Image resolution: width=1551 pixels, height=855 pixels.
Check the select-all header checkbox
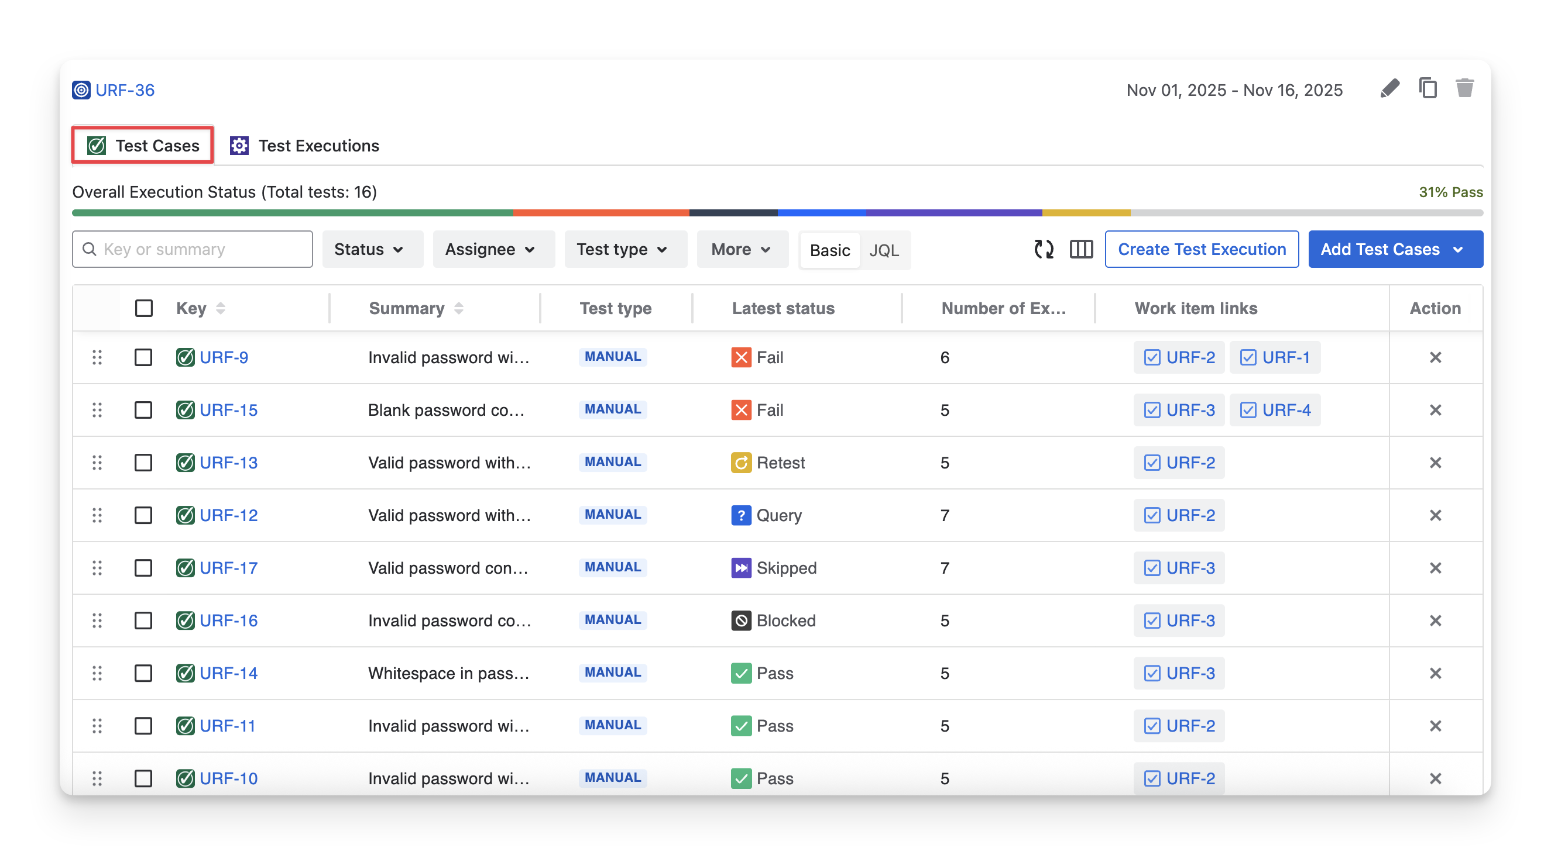pos(143,308)
